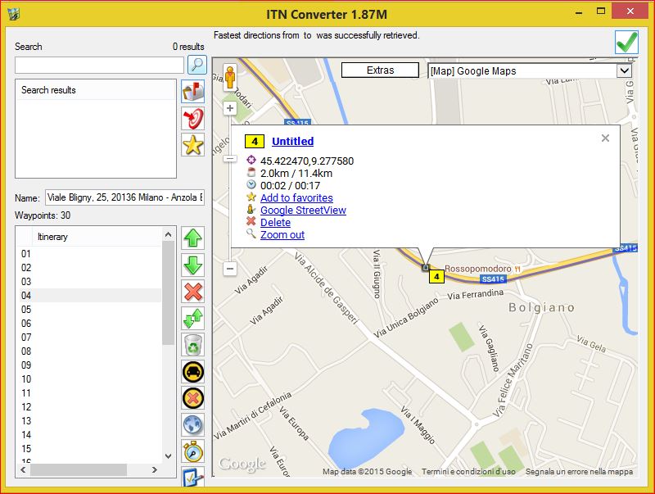Expand the Google Maps map type dropdown
The height and width of the screenshot is (494, 655).
[624, 70]
